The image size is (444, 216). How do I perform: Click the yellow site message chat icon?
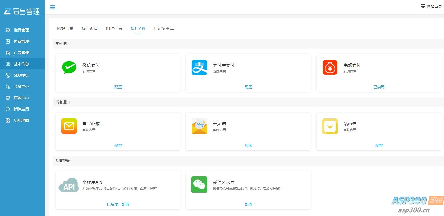(330, 126)
